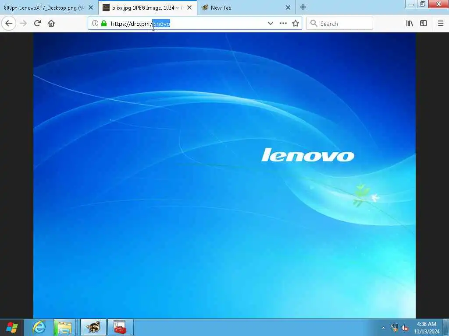The image size is (449, 336).
Task: Bookmark this page with the star
Action: coord(296,24)
